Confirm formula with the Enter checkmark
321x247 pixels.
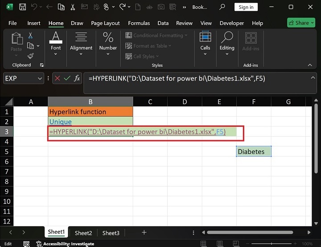67,78
